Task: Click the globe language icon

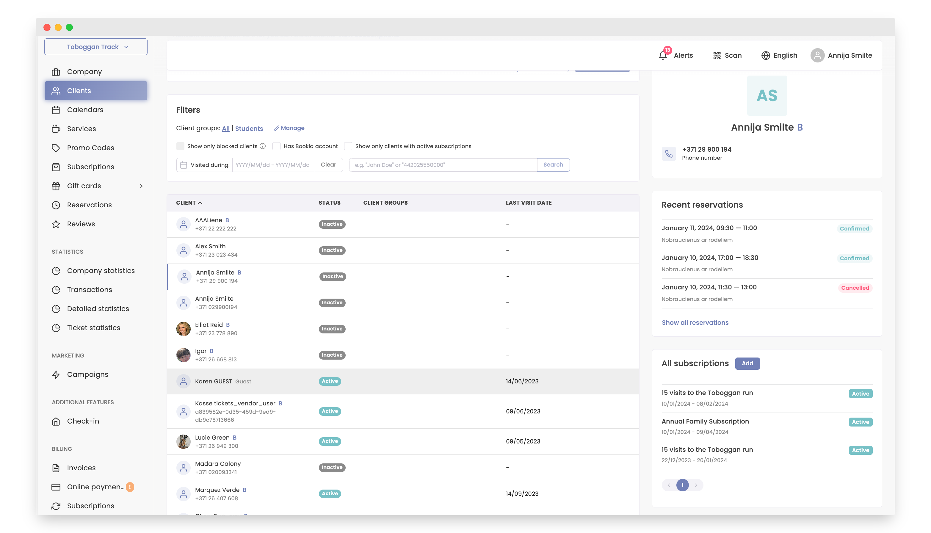Action: click(x=766, y=56)
